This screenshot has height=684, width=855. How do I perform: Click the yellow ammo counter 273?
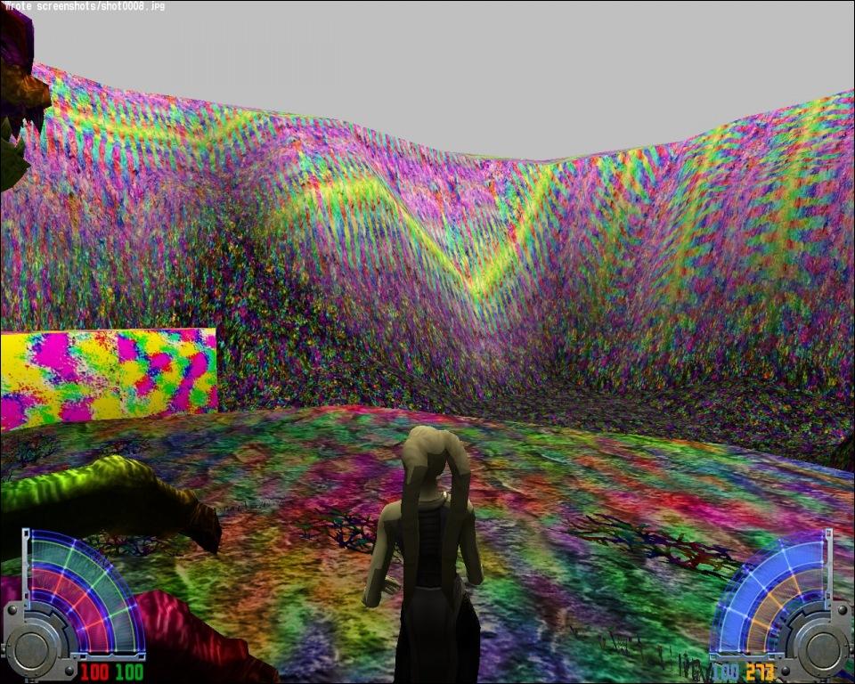pyautogui.click(x=760, y=672)
